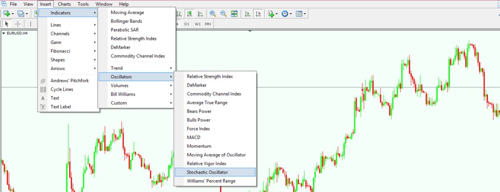Toggle the chart shift button
Viewport: 500px width, 192px height.
[x=258, y=14]
